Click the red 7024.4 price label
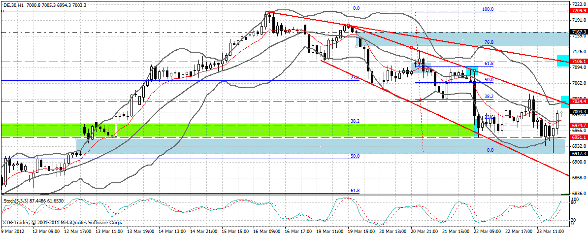The width and height of the screenshot is (588, 235). 578,101
